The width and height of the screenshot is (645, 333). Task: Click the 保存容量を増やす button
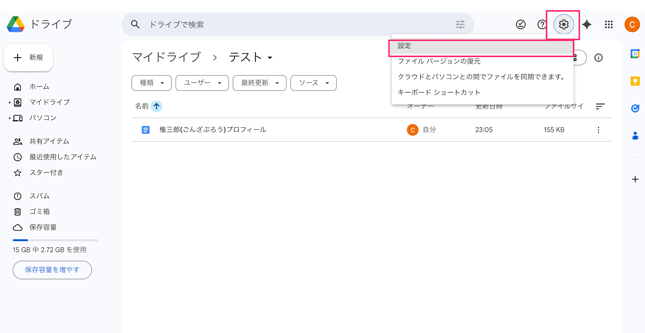point(52,270)
